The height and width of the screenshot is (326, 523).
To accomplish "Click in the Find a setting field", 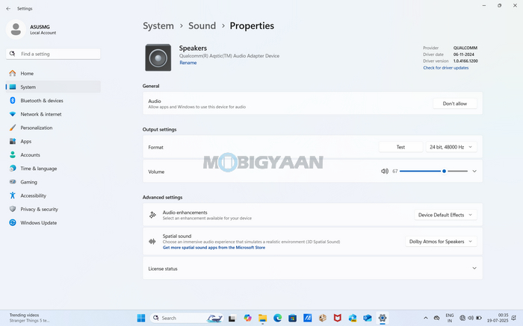I will 53,54.
